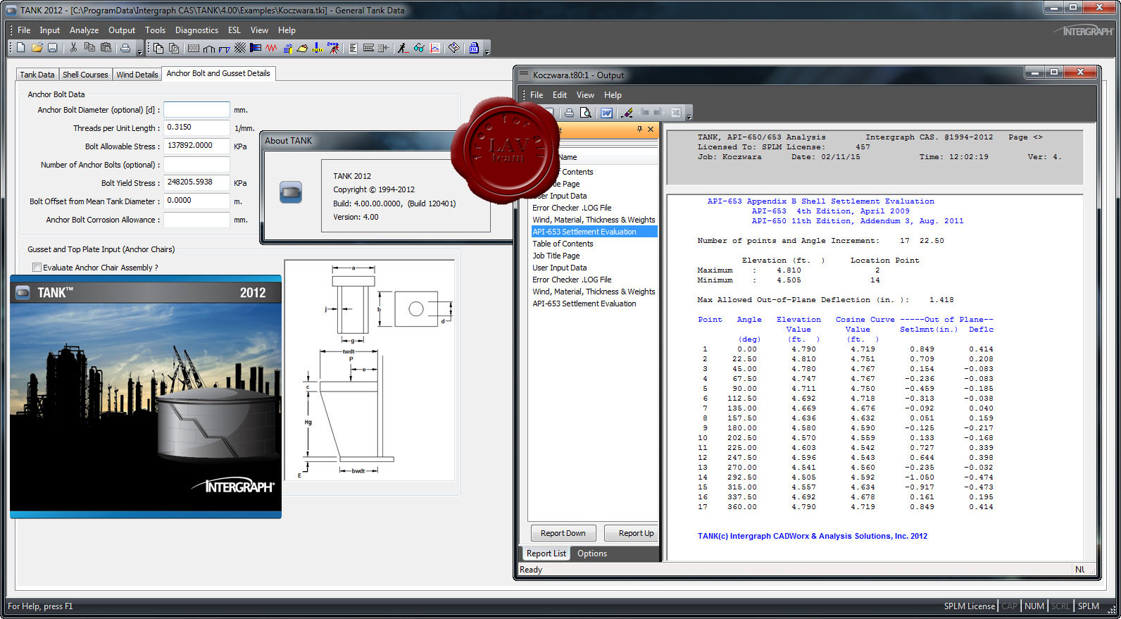Click the Report Up button

pos(630,533)
